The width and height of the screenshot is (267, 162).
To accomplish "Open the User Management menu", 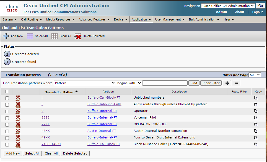I will coord(170,19).
